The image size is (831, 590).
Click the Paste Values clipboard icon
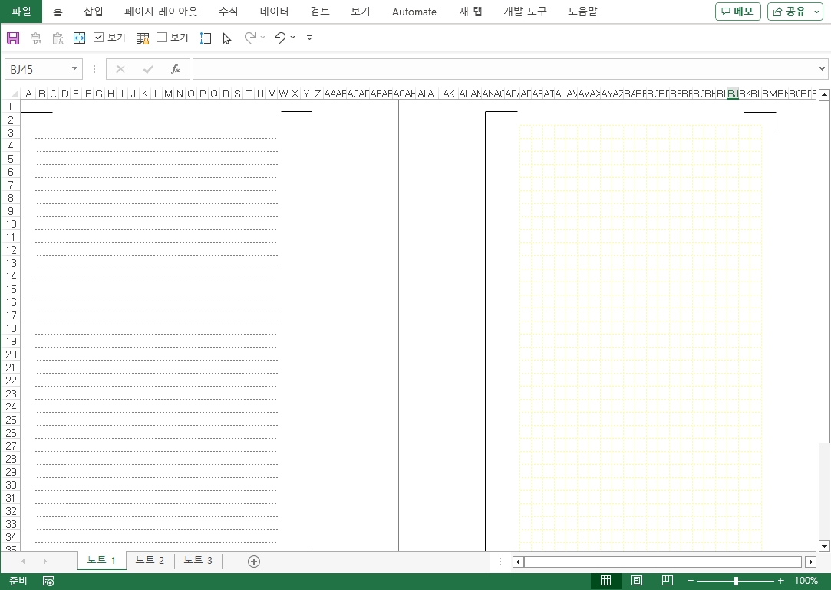(x=35, y=38)
